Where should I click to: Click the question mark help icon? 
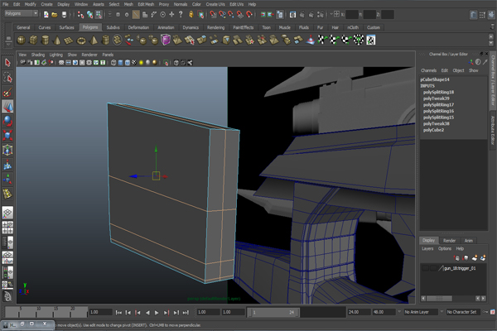coord(181,15)
